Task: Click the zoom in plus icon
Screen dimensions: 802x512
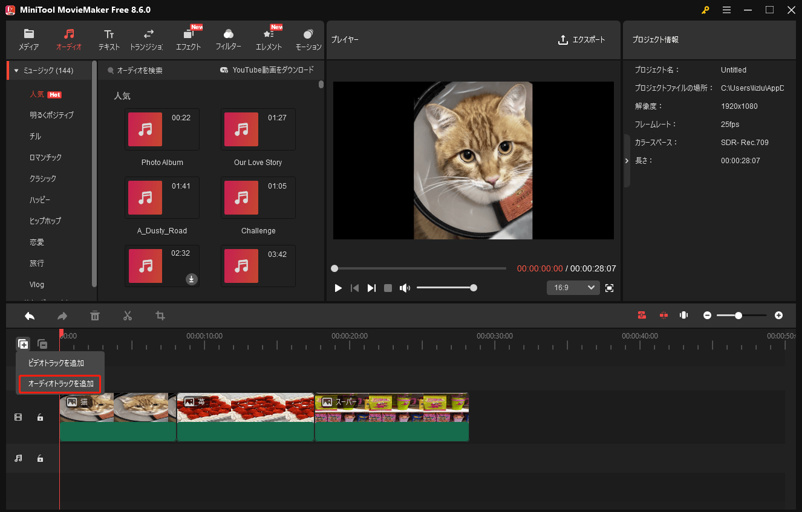Action: point(778,316)
